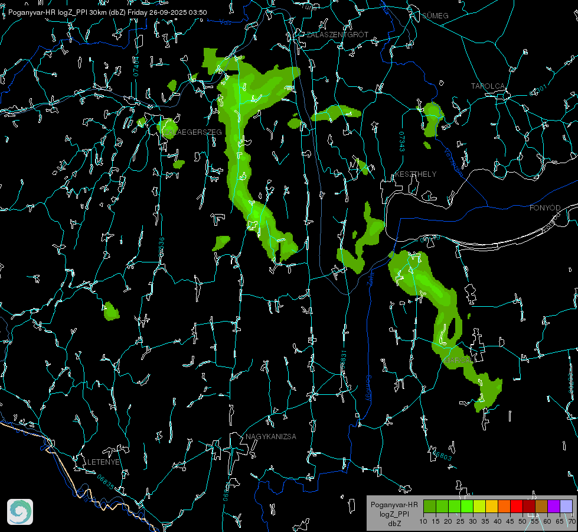The width and height of the screenshot is (578, 532).
Task: Click the FONYÓD city label
Action: pyautogui.click(x=545, y=208)
